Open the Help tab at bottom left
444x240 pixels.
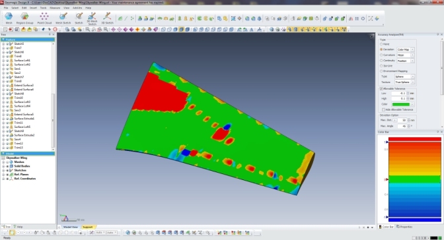[x=18, y=227]
